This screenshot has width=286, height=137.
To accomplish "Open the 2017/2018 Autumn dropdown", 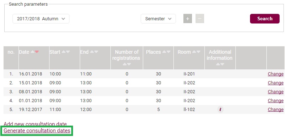I will 41,19.
